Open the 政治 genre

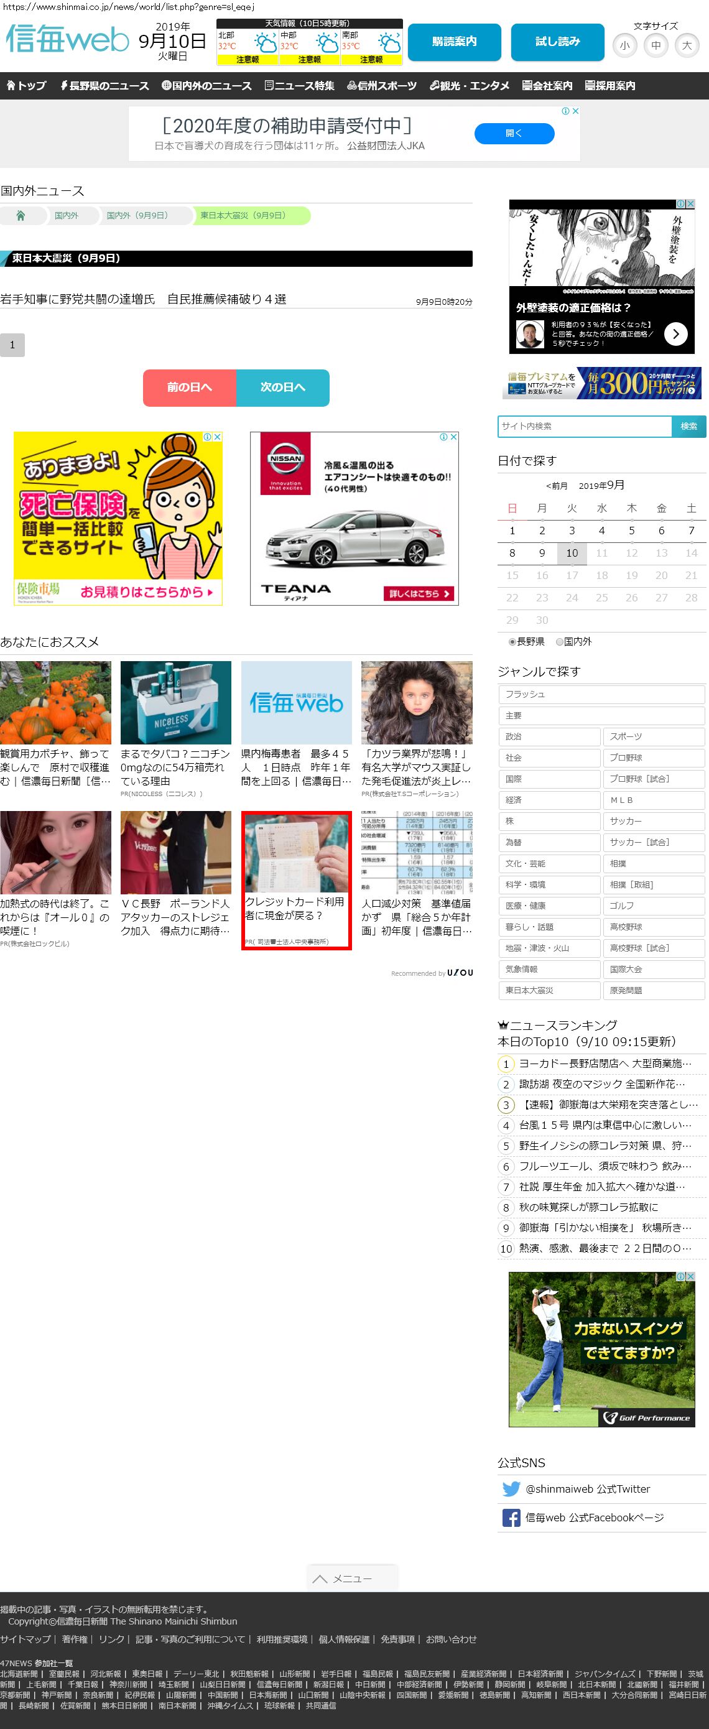click(x=549, y=737)
